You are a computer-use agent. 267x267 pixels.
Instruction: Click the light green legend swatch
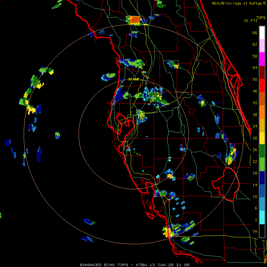point(262,164)
